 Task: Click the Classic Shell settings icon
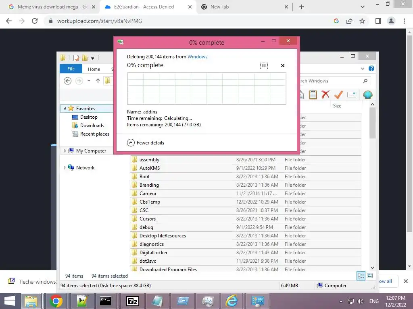pyautogui.click(x=367, y=95)
